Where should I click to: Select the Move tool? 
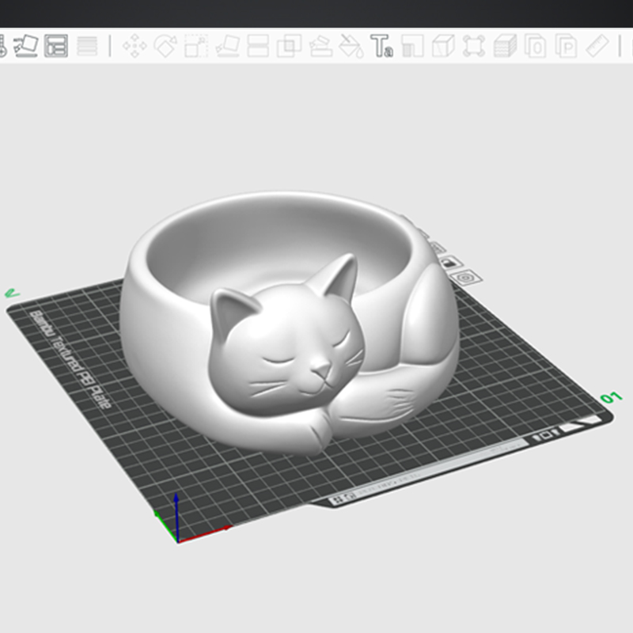[x=135, y=46]
